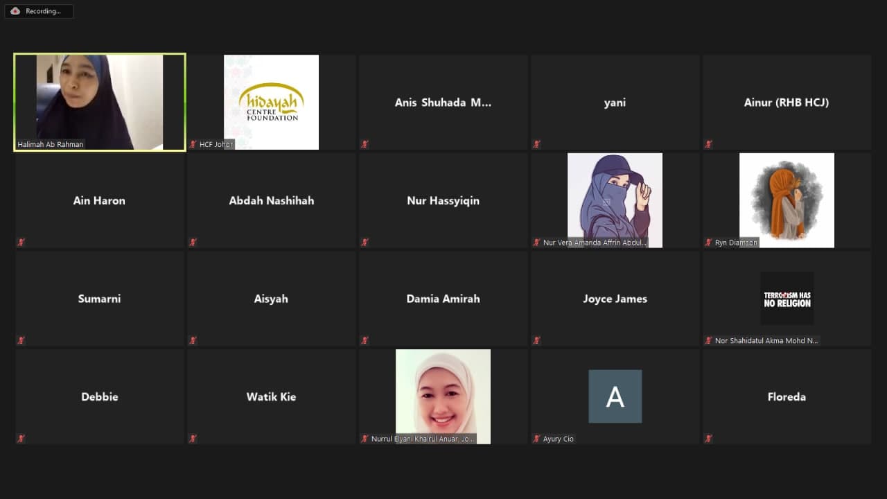Select the Anis Shuhada participant tile
The width and height of the screenshot is (887, 499).
443,103
